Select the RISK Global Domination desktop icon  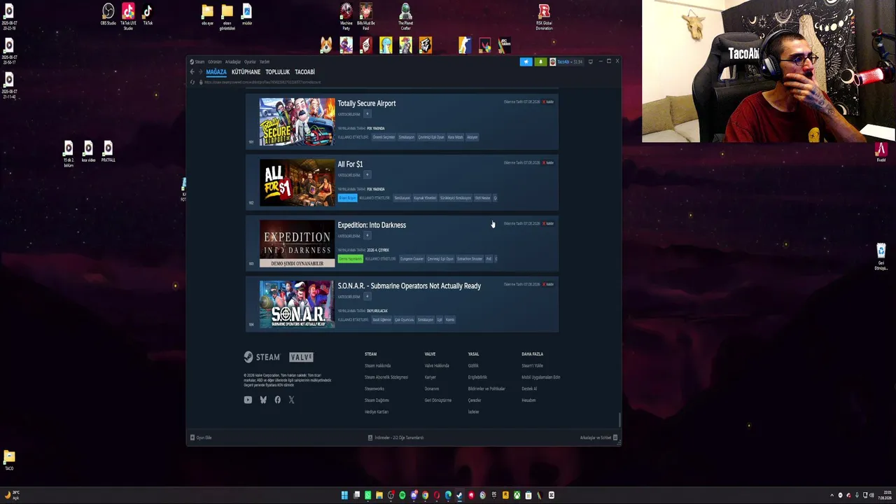click(x=544, y=16)
